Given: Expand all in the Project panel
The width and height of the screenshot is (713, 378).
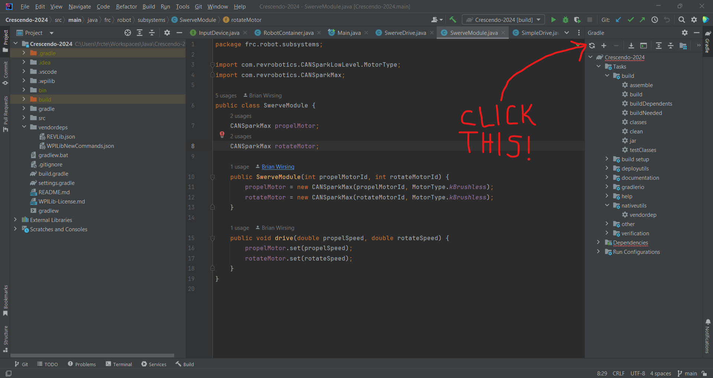Looking at the screenshot, I should coord(140,33).
